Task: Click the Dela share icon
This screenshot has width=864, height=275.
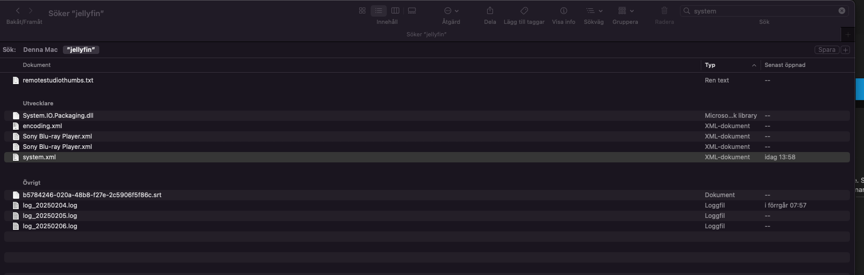Action: tap(490, 10)
